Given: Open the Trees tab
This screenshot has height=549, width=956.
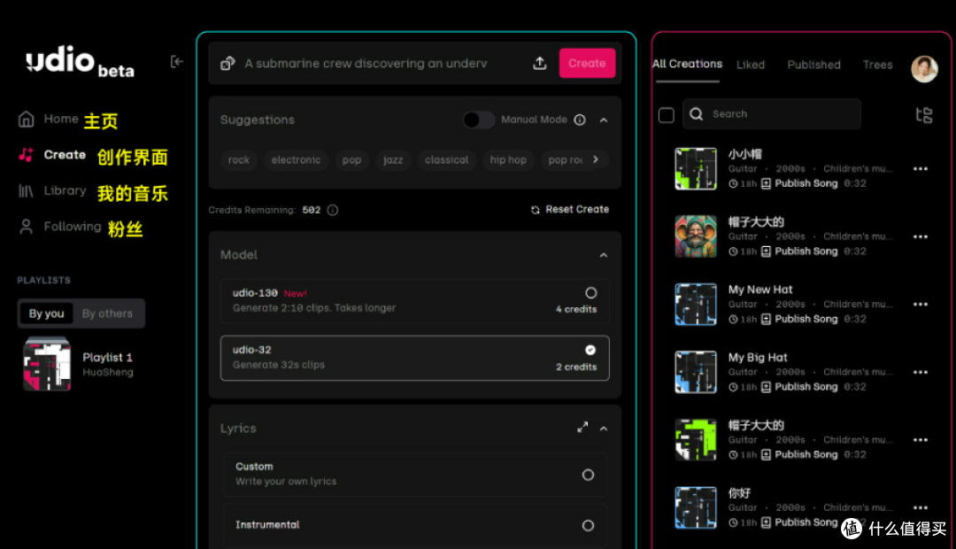Looking at the screenshot, I should pos(878,65).
